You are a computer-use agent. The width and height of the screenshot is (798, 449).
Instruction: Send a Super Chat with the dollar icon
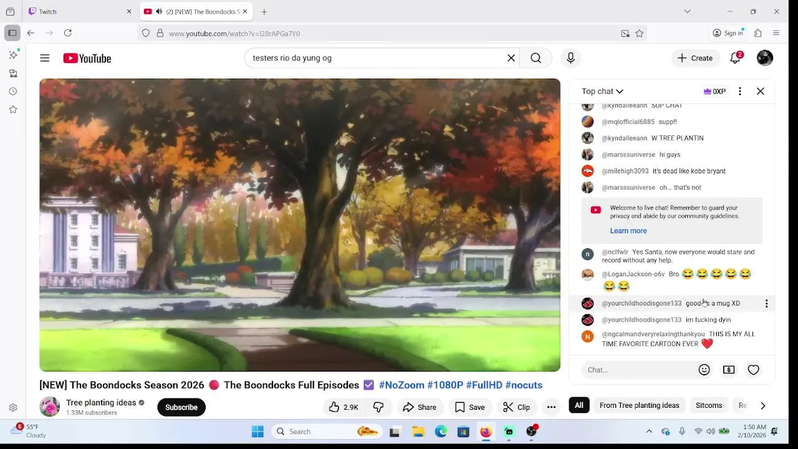coord(729,370)
